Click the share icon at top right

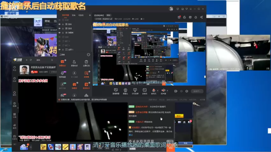click(201, 17)
